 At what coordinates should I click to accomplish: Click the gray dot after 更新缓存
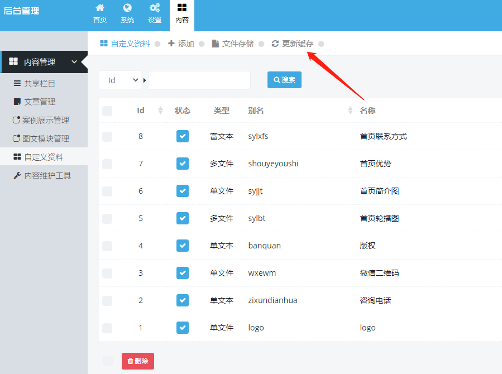pyautogui.click(x=321, y=44)
